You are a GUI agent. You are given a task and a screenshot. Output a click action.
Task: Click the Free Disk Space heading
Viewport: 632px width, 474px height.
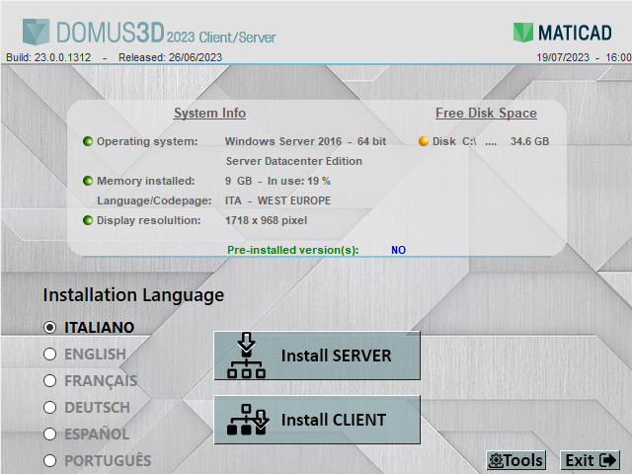pos(486,113)
